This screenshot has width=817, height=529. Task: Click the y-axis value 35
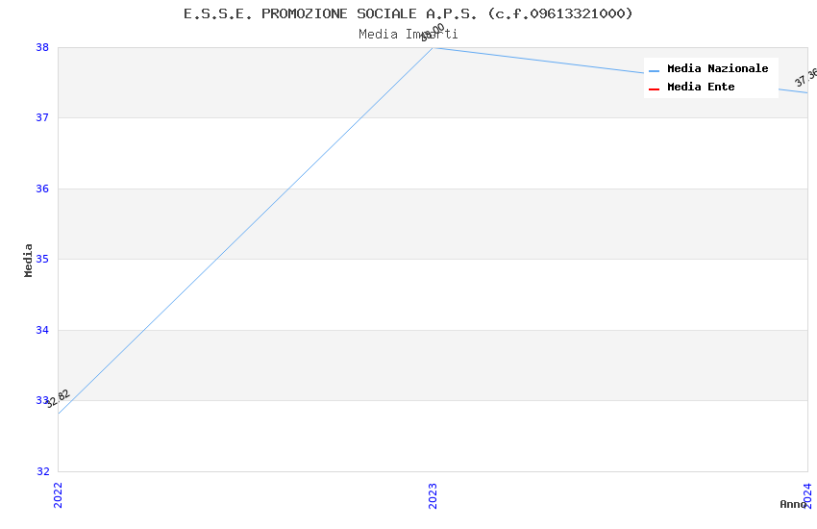(x=42, y=259)
